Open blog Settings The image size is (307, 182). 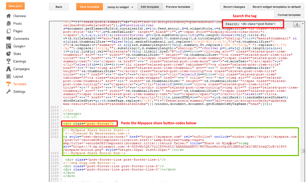(19, 92)
